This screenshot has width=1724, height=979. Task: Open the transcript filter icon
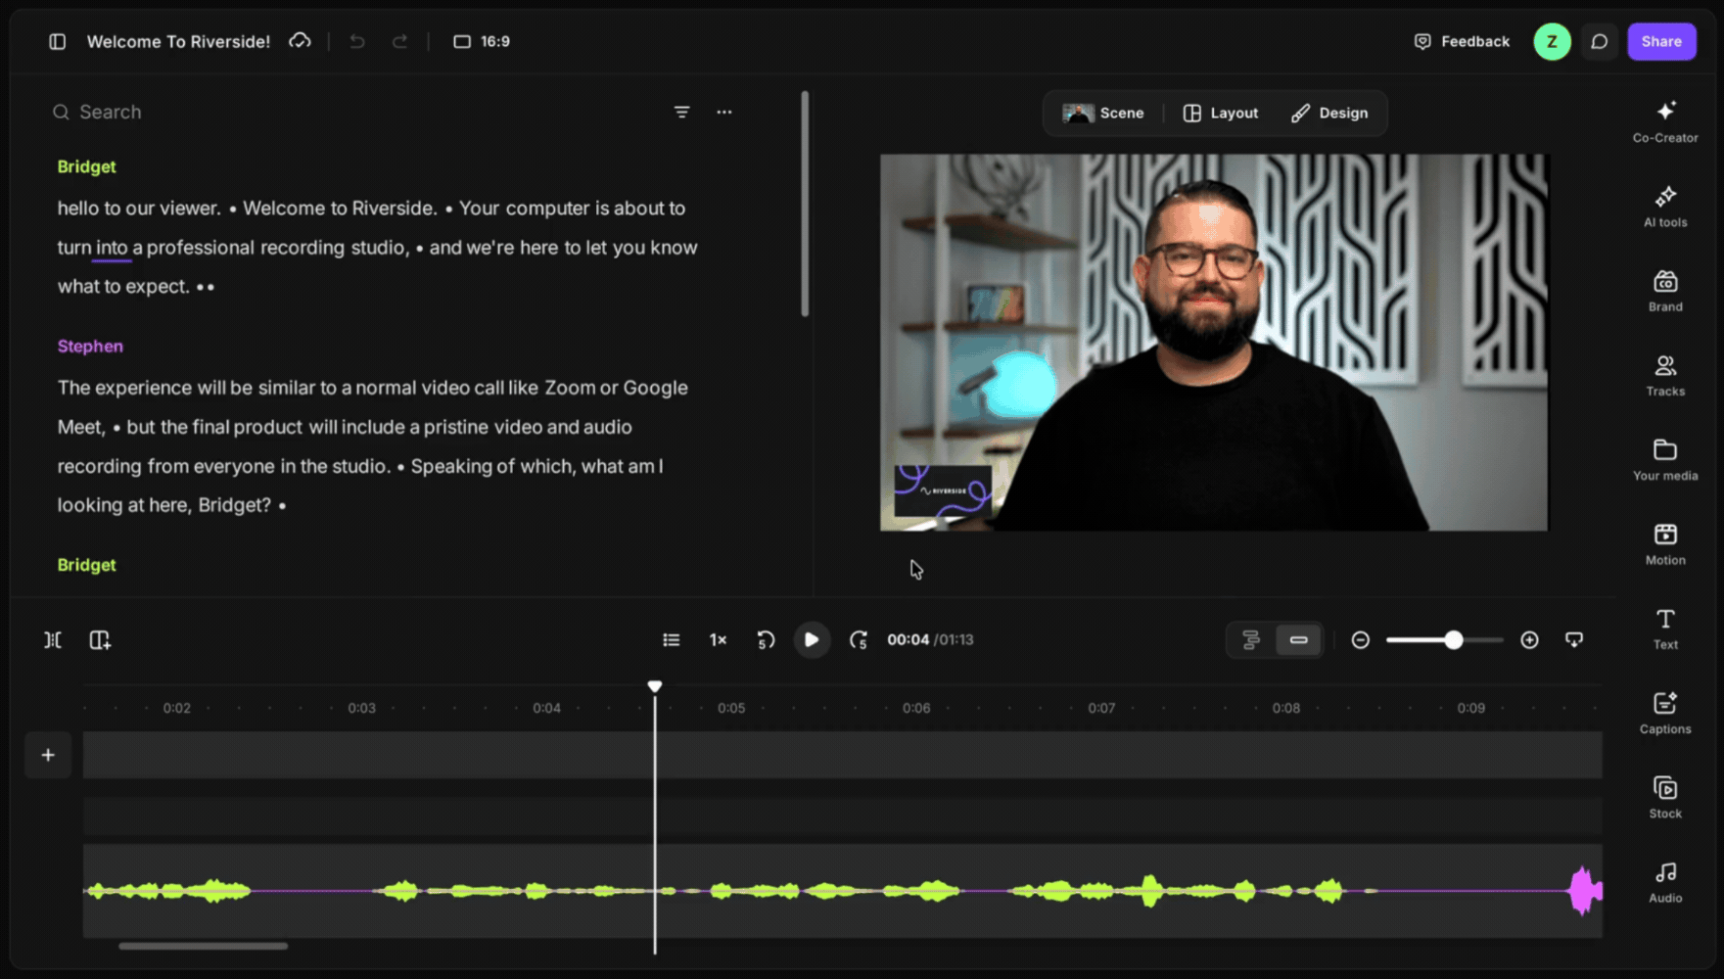pyautogui.click(x=682, y=113)
